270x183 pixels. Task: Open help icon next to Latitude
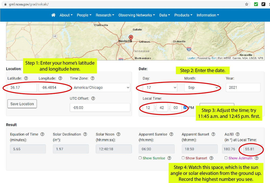point(26,78)
